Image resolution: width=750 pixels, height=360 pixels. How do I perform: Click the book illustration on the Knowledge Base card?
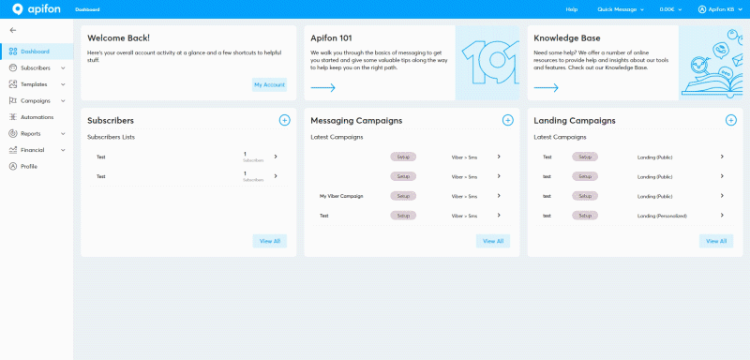click(x=711, y=63)
